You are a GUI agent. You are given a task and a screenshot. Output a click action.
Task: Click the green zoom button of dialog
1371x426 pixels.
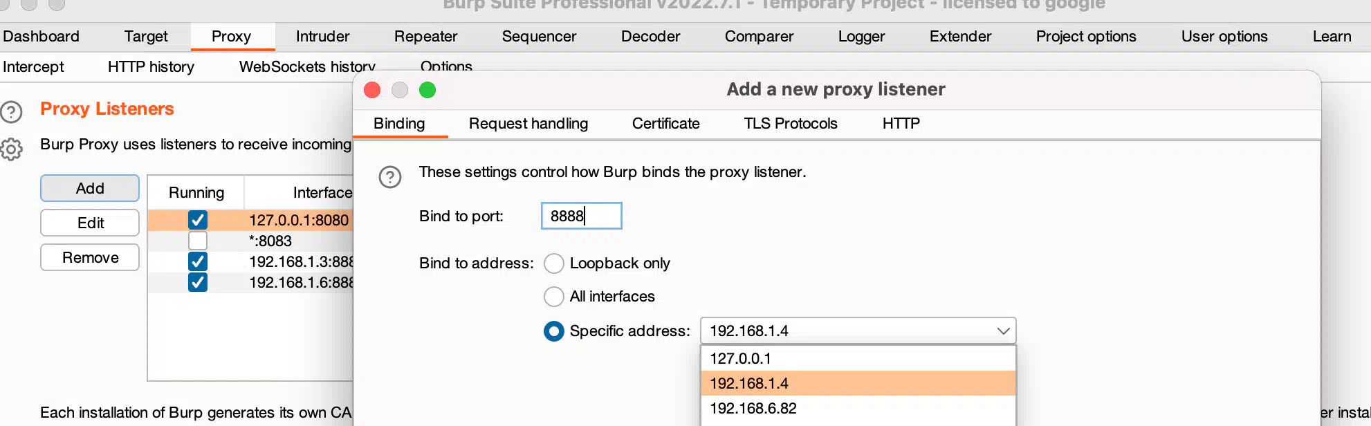(427, 90)
